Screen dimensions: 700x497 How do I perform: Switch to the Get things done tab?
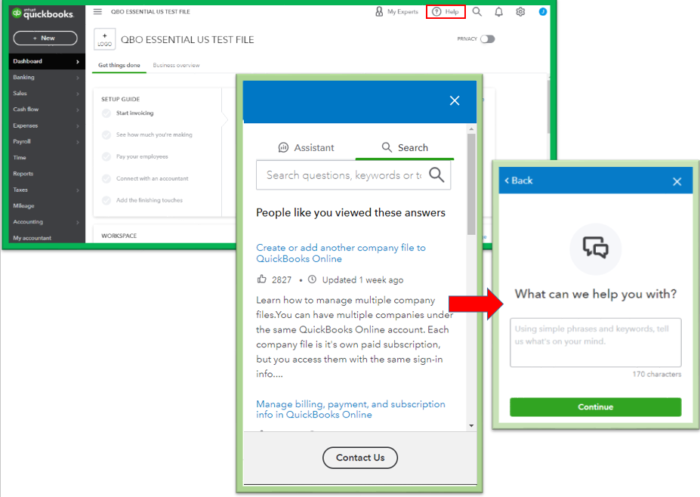(x=119, y=65)
